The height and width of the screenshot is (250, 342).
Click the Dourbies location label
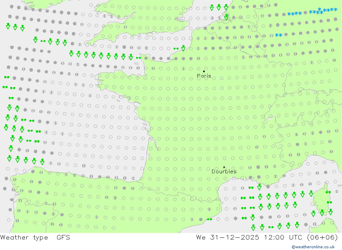pyautogui.click(x=224, y=172)
